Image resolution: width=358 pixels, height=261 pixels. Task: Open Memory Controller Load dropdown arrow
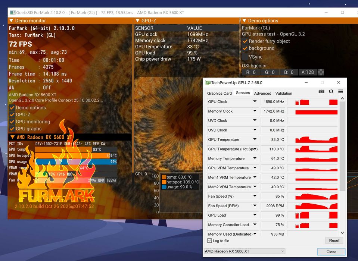(255, 224)
